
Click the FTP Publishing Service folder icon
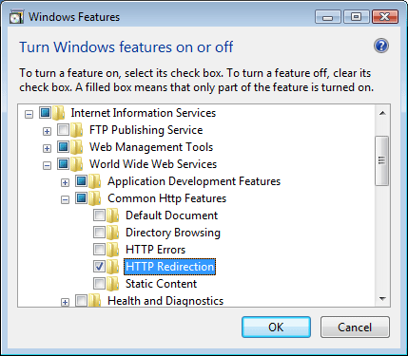tap(77, 130)
